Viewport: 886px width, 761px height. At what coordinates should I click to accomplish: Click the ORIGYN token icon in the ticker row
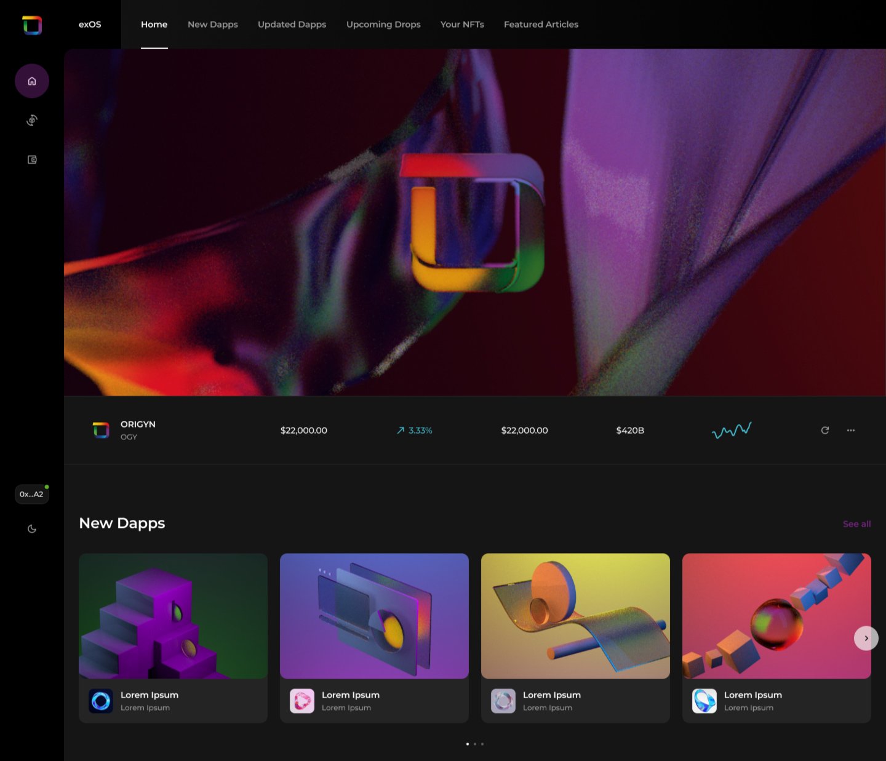101,430
